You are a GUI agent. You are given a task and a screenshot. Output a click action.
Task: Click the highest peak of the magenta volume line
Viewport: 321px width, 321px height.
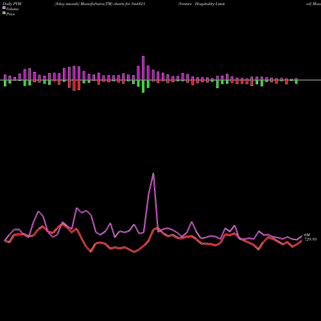[153, 173]
